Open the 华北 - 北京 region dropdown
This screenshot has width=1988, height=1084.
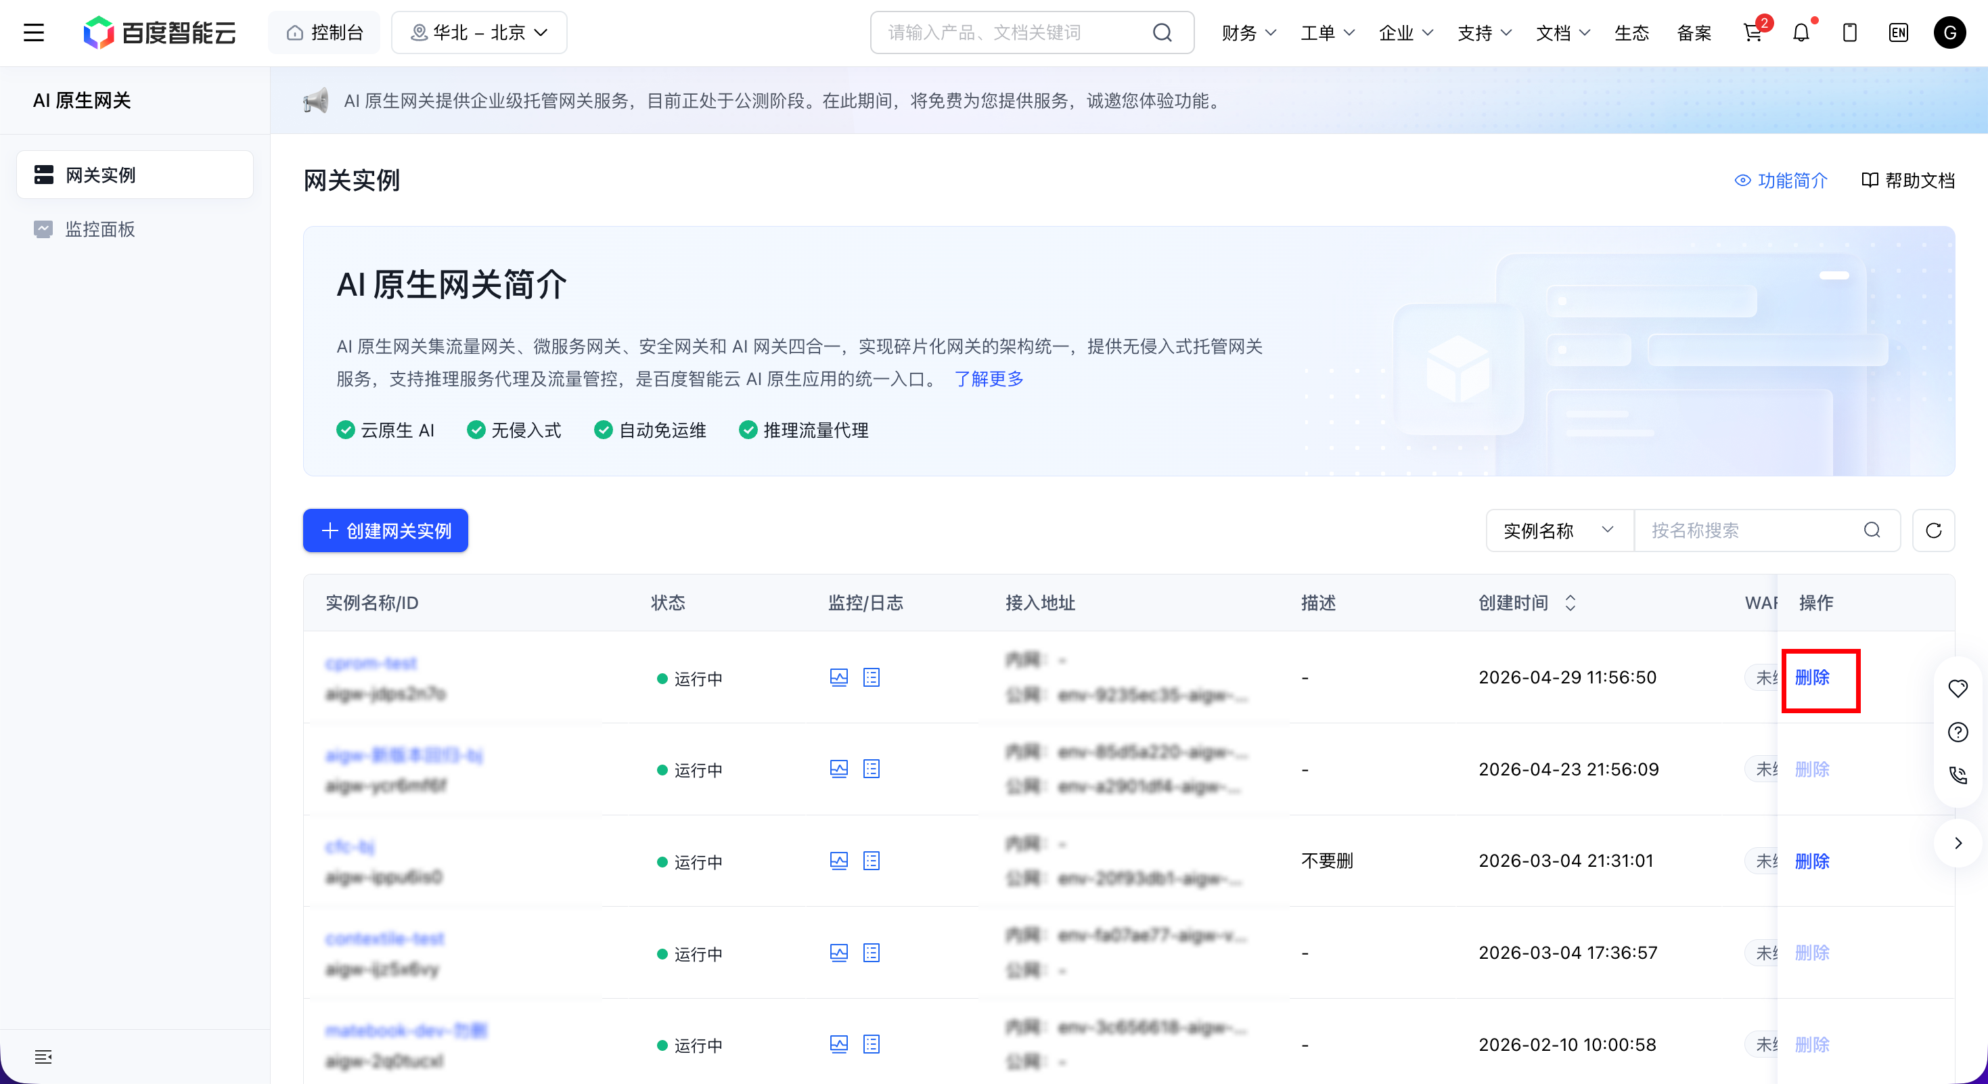click(x=479, y=32)
